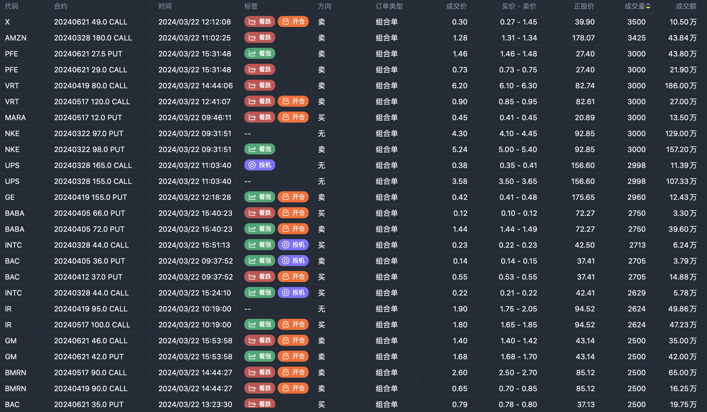
Task: Click the 看跌 tag in X row
Action: pos(260,21)
